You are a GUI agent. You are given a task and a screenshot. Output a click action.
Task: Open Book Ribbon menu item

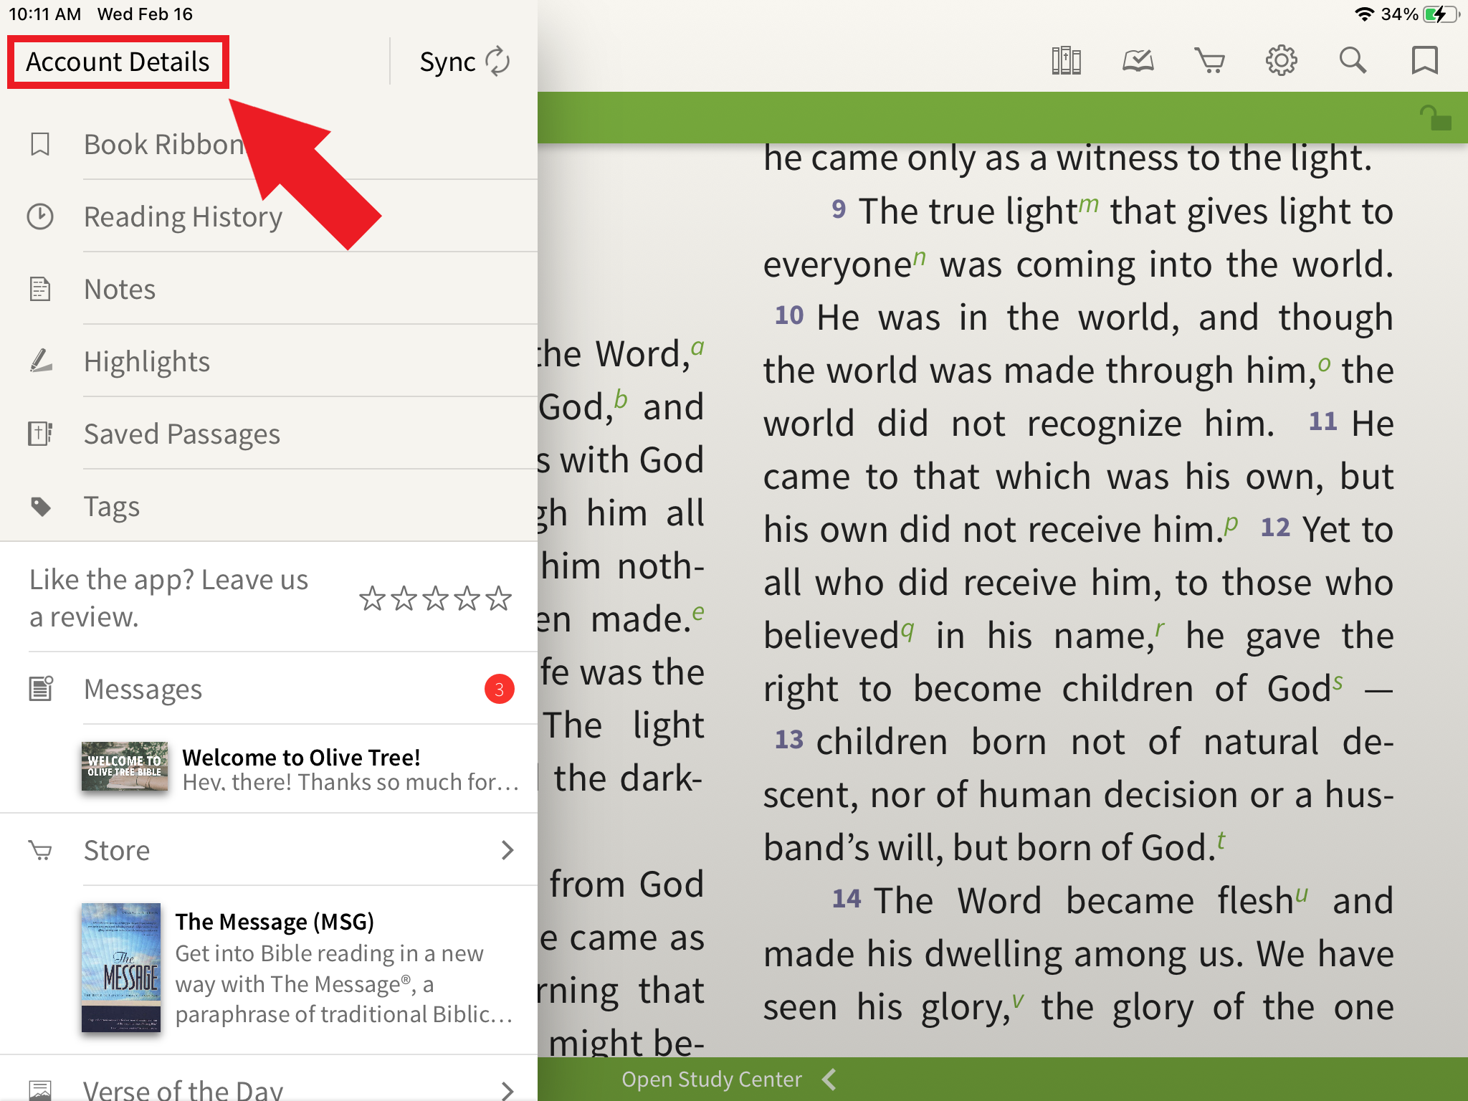[x=269, y=144]
